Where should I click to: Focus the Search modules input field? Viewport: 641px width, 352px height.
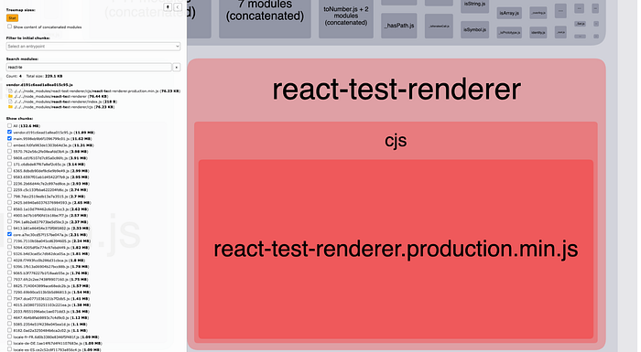coord(89,67)
